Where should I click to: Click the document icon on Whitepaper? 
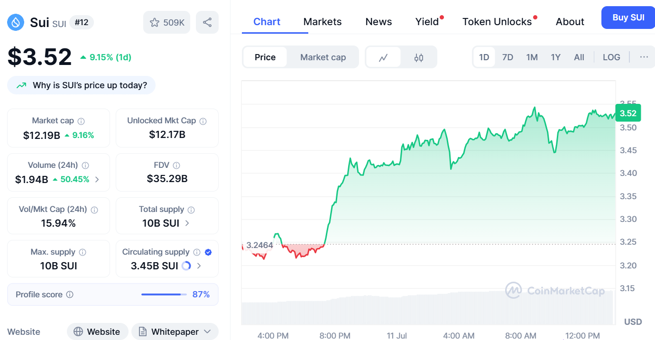coord(143,331)
